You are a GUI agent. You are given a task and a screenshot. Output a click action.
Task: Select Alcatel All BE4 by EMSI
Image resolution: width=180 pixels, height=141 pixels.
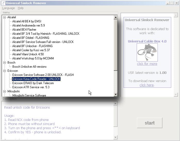(x=27, y=21)
